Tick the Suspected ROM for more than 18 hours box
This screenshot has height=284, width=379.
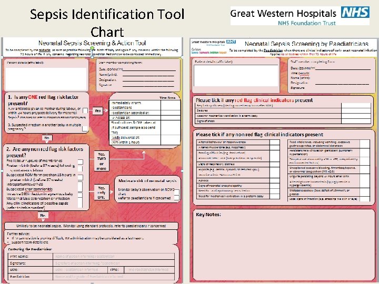81,177
